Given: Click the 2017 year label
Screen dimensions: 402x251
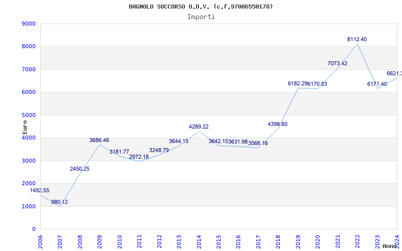Looking at the screenshot, I should coord(258,242).
